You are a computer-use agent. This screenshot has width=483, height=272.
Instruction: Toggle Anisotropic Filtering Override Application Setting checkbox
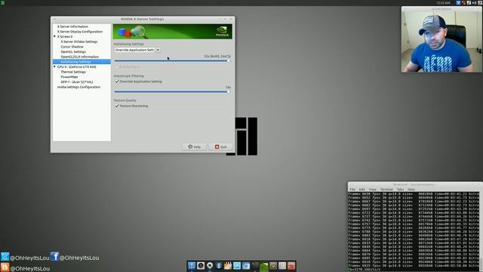pyautogui.click(x=117, y=82)
